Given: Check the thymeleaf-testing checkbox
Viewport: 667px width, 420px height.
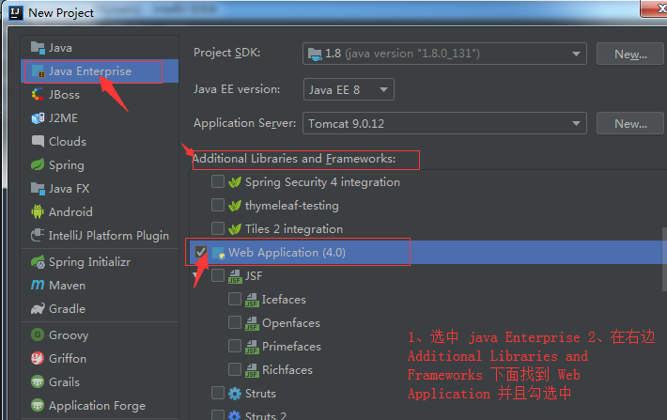Looking at the screenshot, I should [x=218, y=205].
